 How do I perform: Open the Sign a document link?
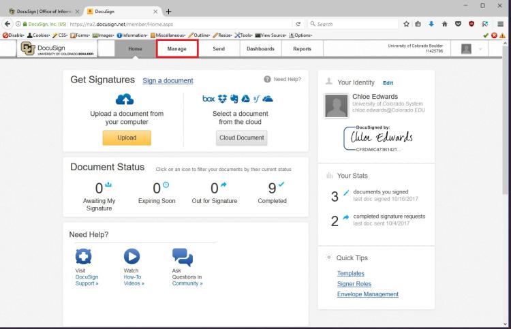pos(168,80)
